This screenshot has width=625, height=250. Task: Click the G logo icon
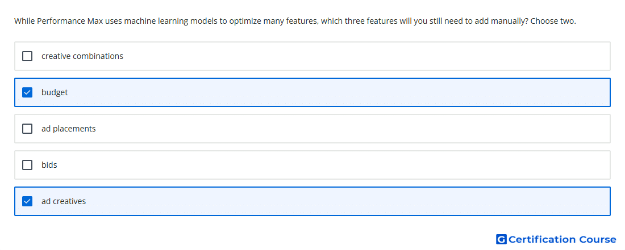[501, 239]
